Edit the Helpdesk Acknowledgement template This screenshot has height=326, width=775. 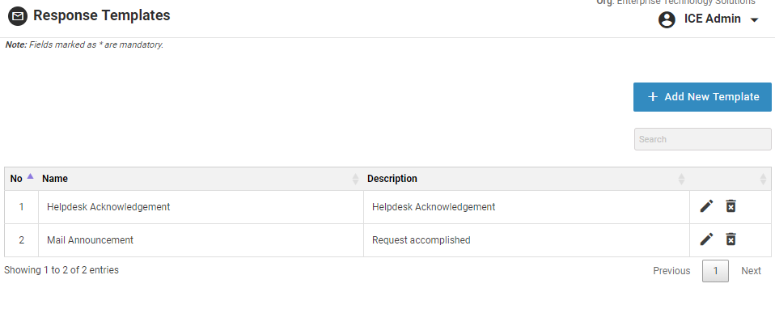(x=706, y=206)
